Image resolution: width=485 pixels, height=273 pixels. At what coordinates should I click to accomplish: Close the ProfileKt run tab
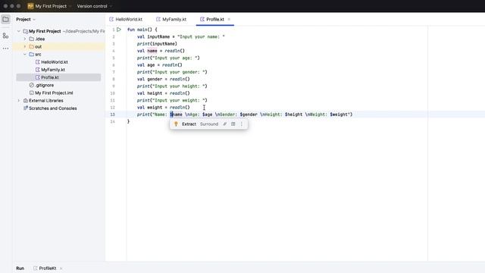(x=61, y=268)
